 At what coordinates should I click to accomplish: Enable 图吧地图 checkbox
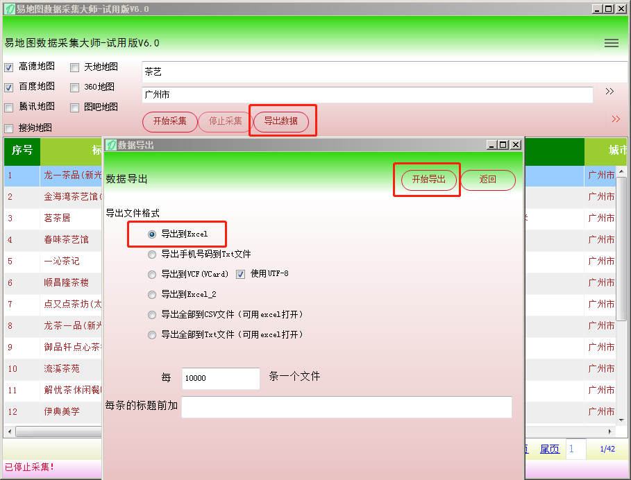(x=74, y=108)
